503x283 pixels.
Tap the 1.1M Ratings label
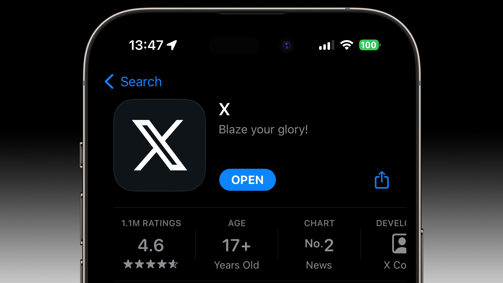(151, 223)
